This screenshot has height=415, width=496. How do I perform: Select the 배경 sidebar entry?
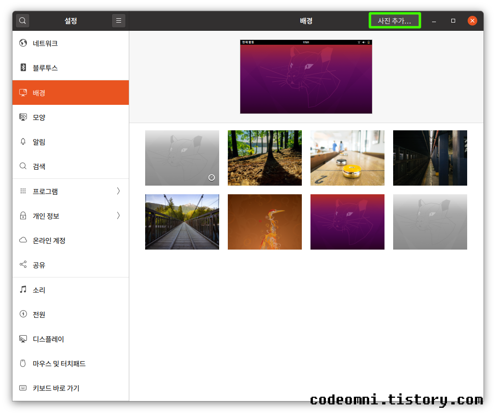pyautogui.click(x=71, y=92)
